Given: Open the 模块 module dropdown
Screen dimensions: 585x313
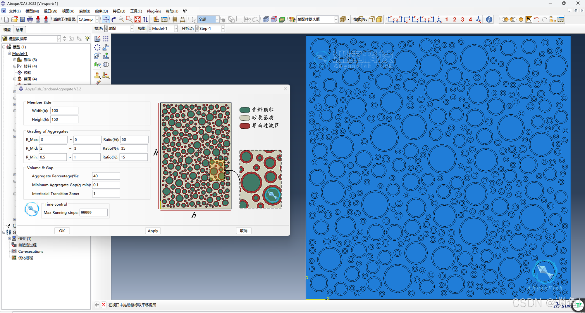Looking at the screenshot, I should coord(132,29).
